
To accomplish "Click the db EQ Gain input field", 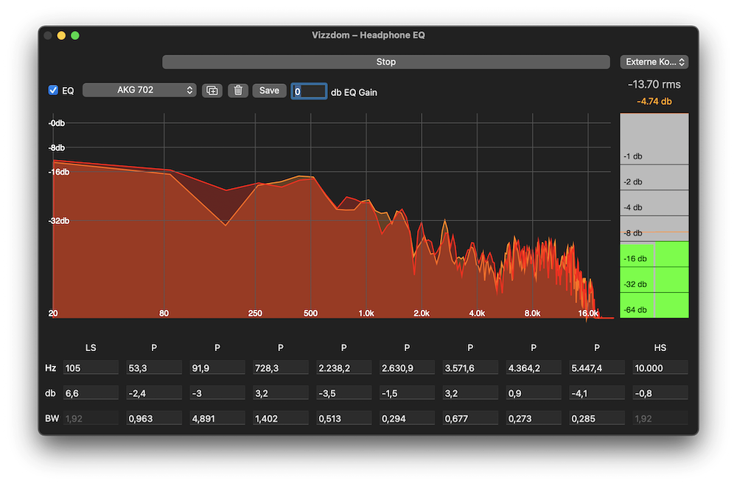I will pos(309,91).
